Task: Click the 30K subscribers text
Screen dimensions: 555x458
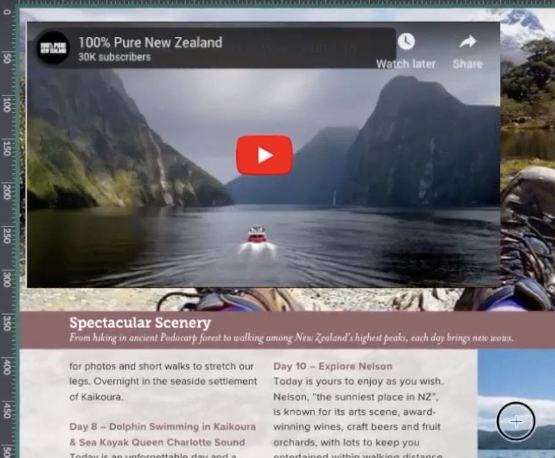Action: click(115, 57)
